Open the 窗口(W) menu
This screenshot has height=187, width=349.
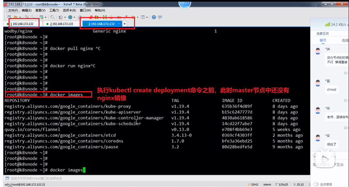click(85, 10)
